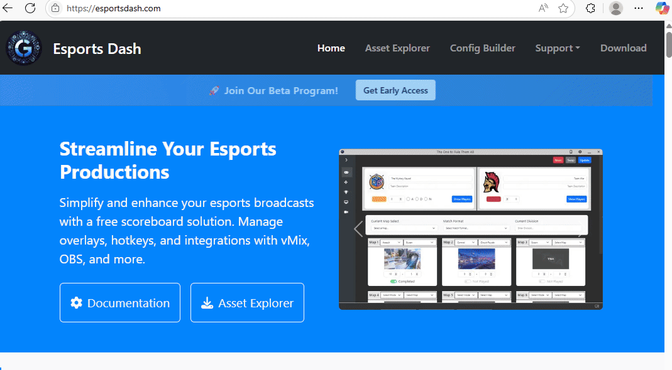
Task: Open the Documentation button
Action: 120,303
